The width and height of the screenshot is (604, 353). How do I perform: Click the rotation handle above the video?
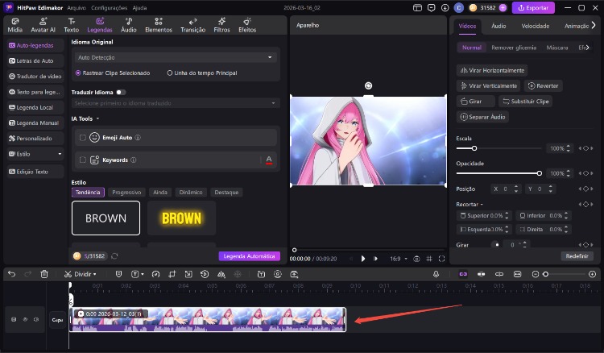pos(368,85)
